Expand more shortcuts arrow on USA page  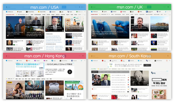85,12
